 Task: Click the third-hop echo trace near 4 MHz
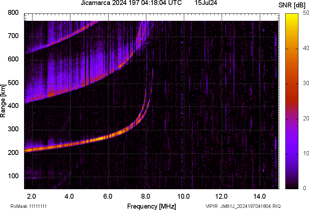70,36
